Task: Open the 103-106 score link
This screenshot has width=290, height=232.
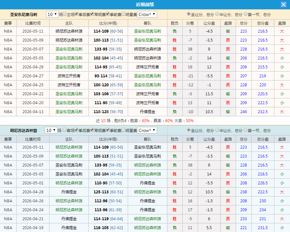Action: click(x=101, y=94)
